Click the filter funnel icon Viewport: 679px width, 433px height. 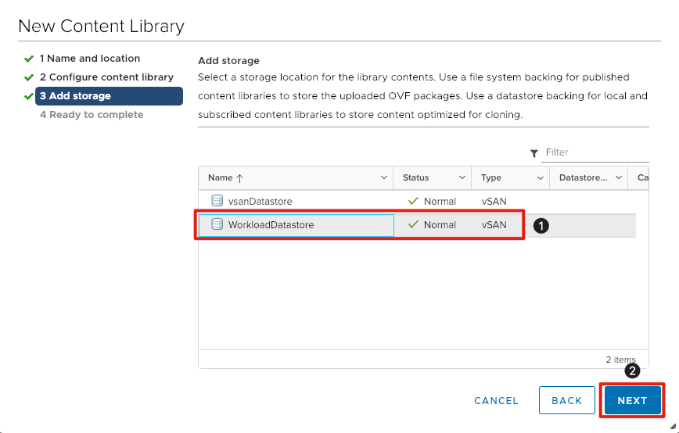click(534, 153)
